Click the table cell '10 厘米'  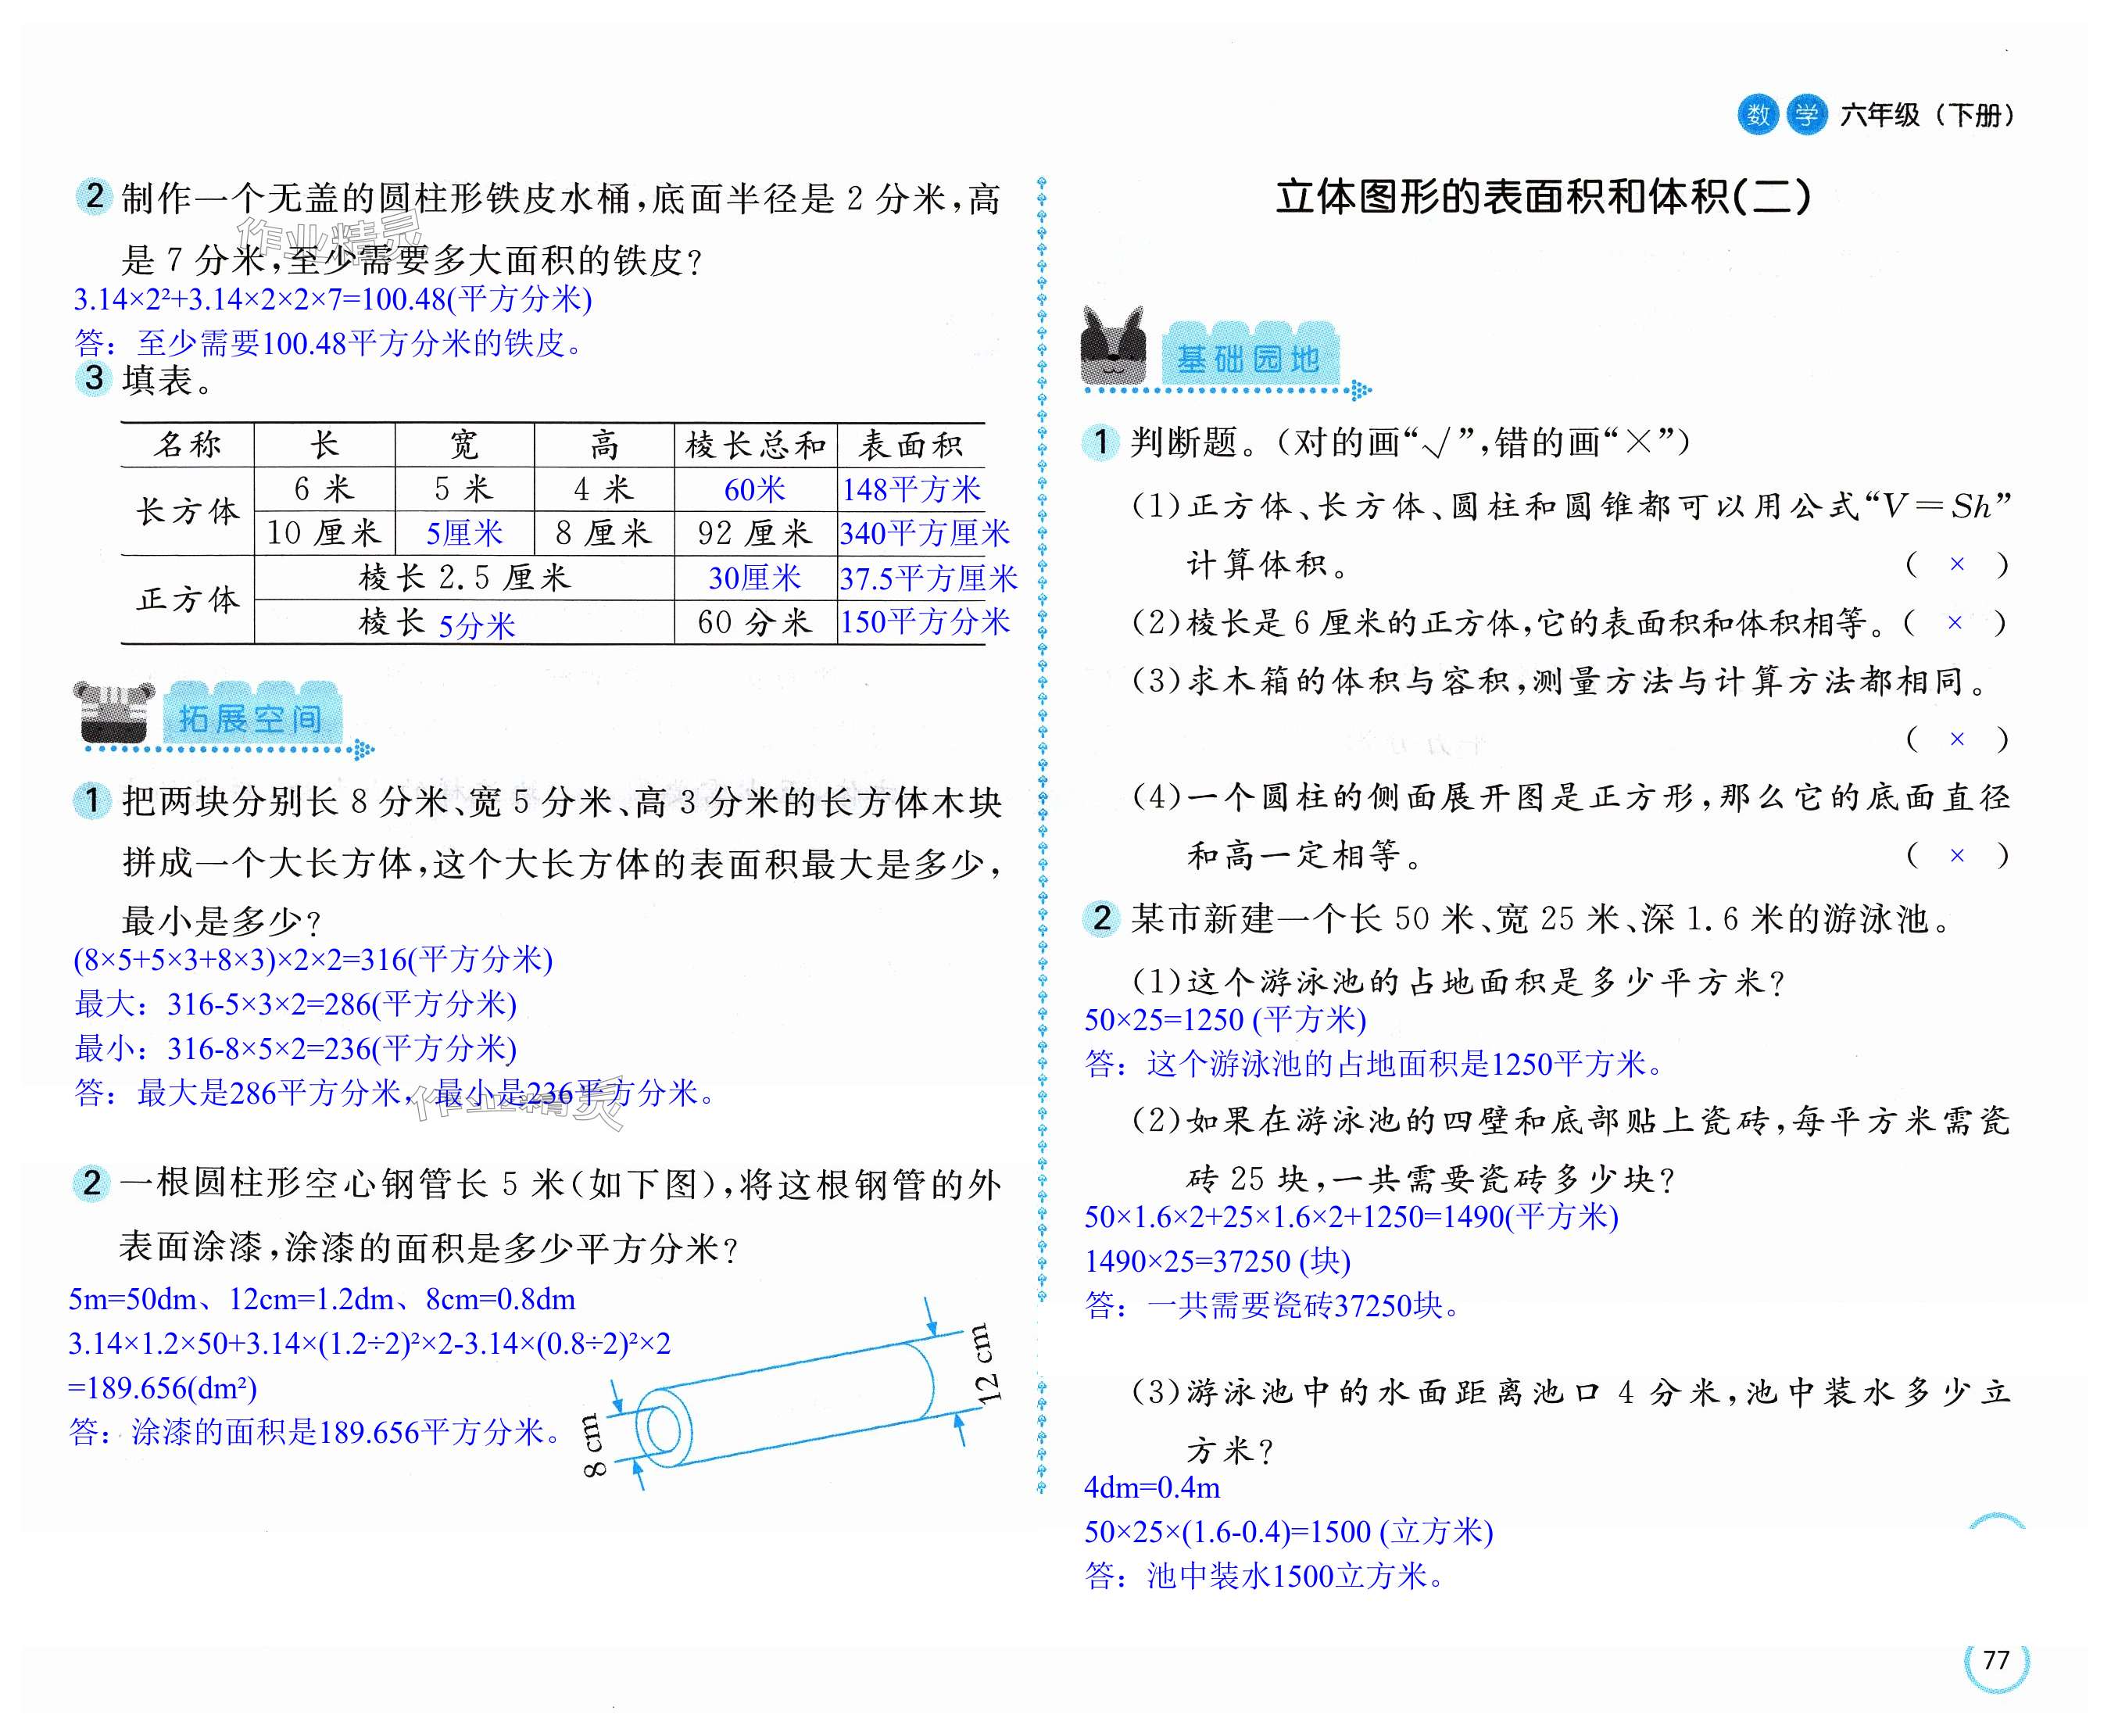tap(324, 533)
